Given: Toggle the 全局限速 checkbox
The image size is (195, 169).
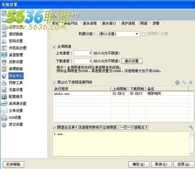Looking at the screenshot, I should point(54,47).
